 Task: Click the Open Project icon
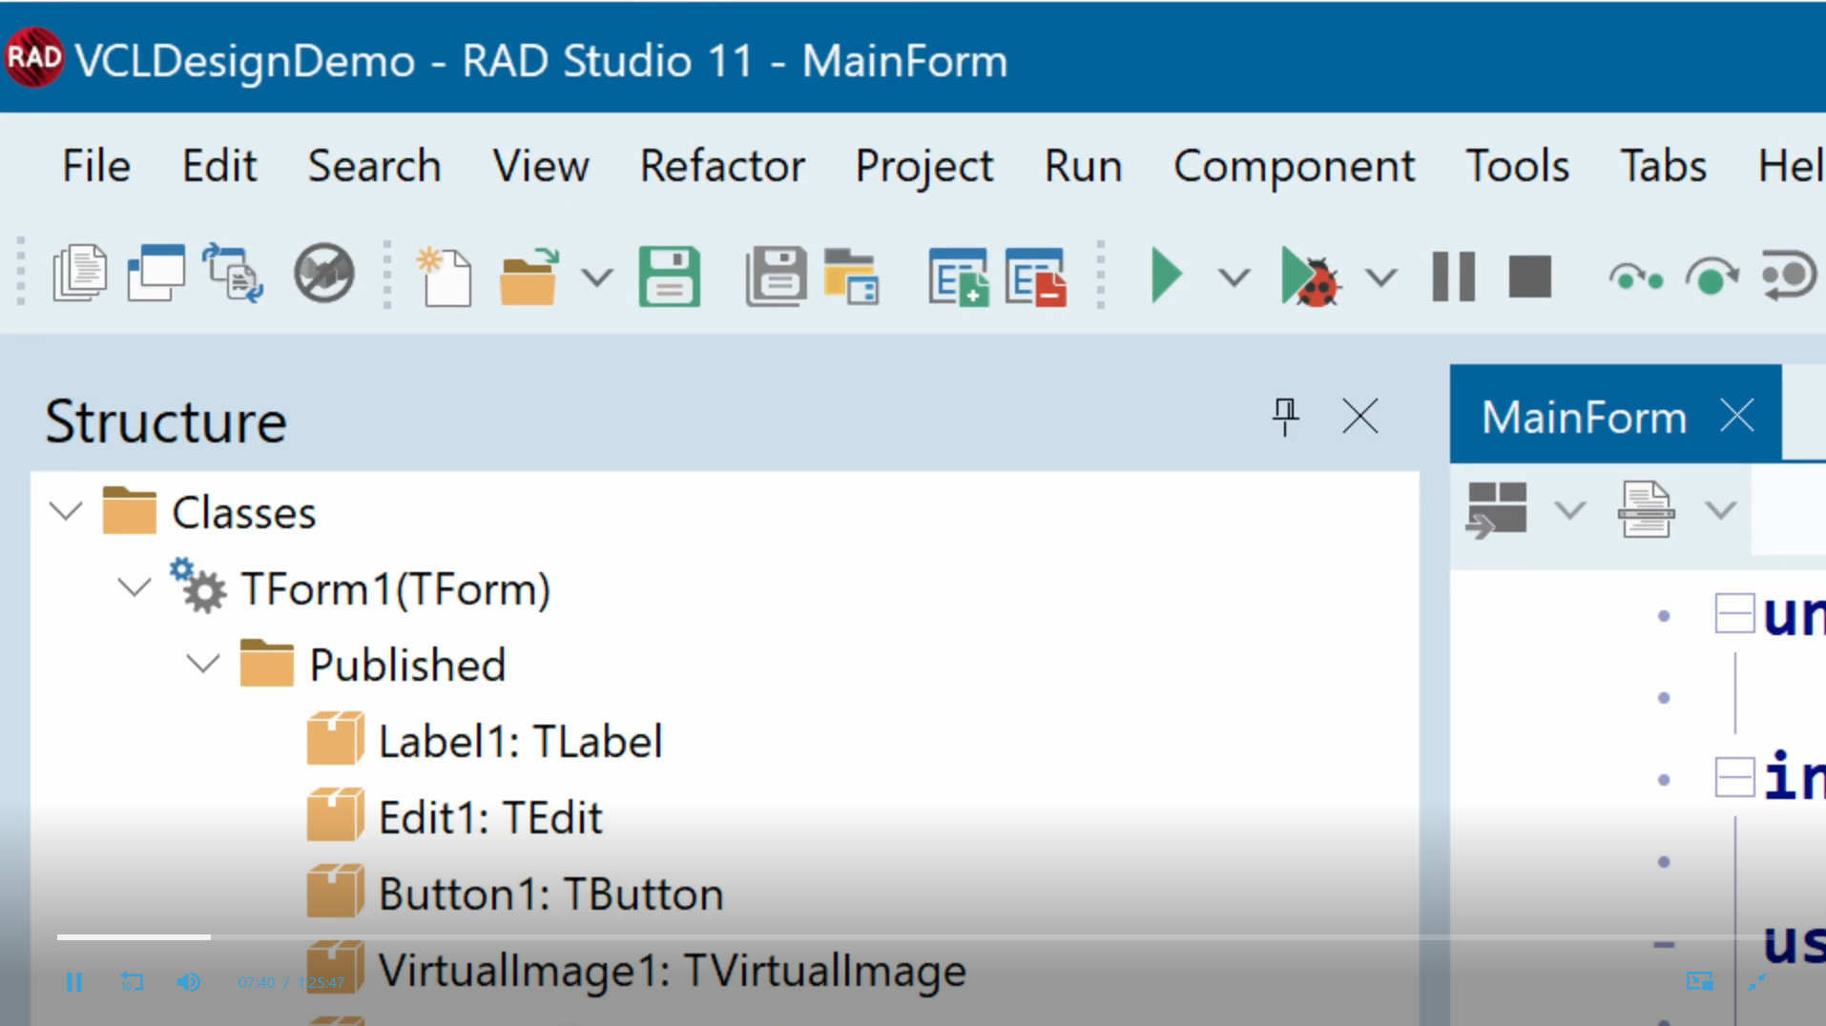[852, 277]
